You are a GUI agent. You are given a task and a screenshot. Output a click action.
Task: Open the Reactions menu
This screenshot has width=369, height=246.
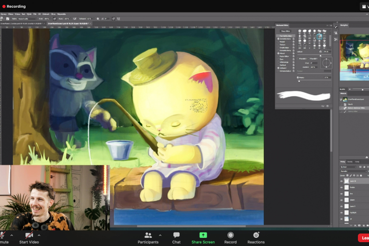pos(256,235)
